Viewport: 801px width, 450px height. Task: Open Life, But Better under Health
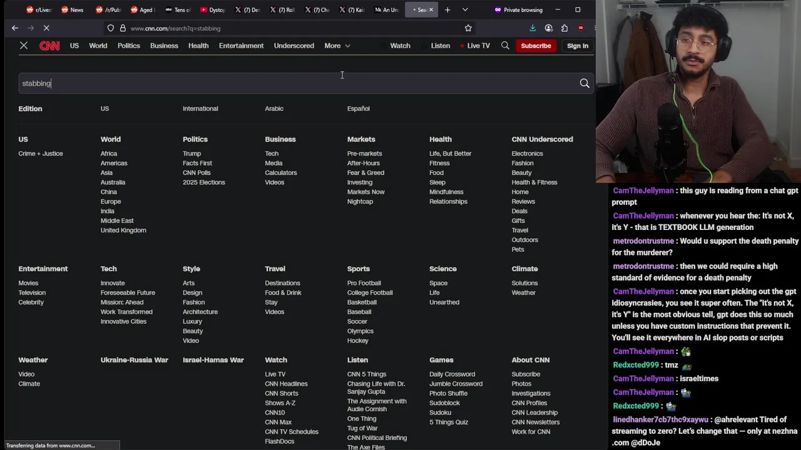pos(451,154)
